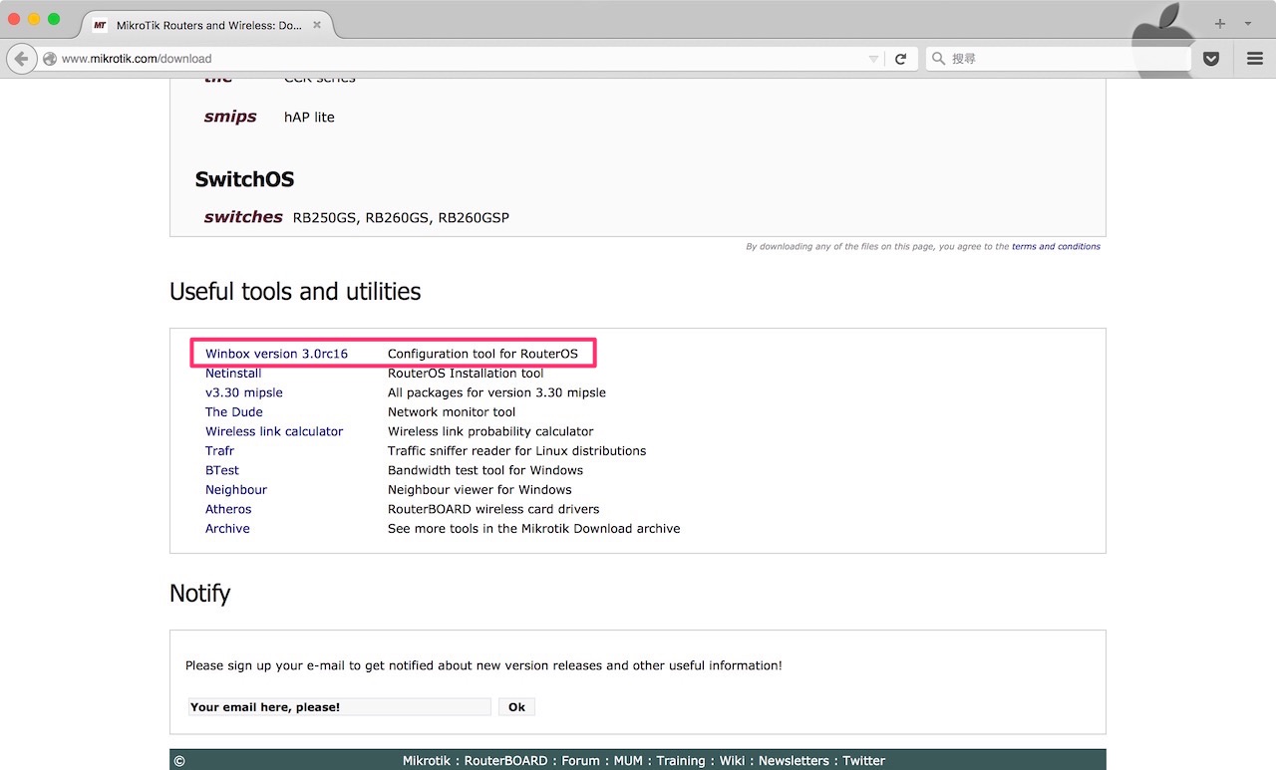Viewport: 1276px width, 770px height.
Task: Open The Dude link
Action: tap(234, 412)
